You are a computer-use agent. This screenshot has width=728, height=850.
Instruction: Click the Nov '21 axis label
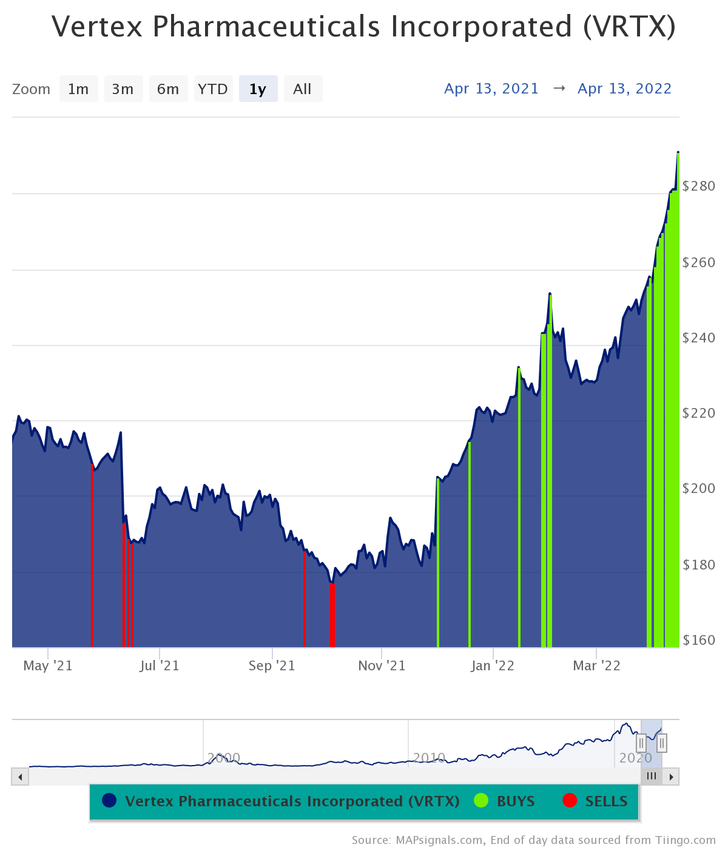click(x=382, y=666)
